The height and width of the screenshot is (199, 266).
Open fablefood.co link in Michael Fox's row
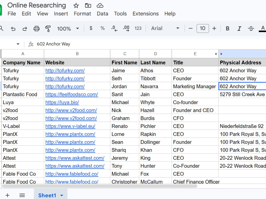coord(72,174)
